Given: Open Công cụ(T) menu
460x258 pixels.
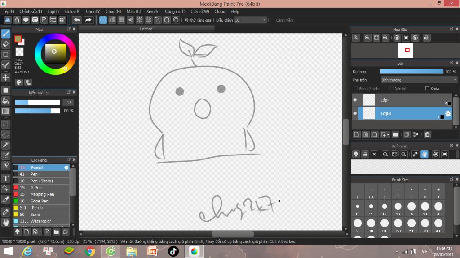Looking at the screenshot, I should [x=175, y=11].
